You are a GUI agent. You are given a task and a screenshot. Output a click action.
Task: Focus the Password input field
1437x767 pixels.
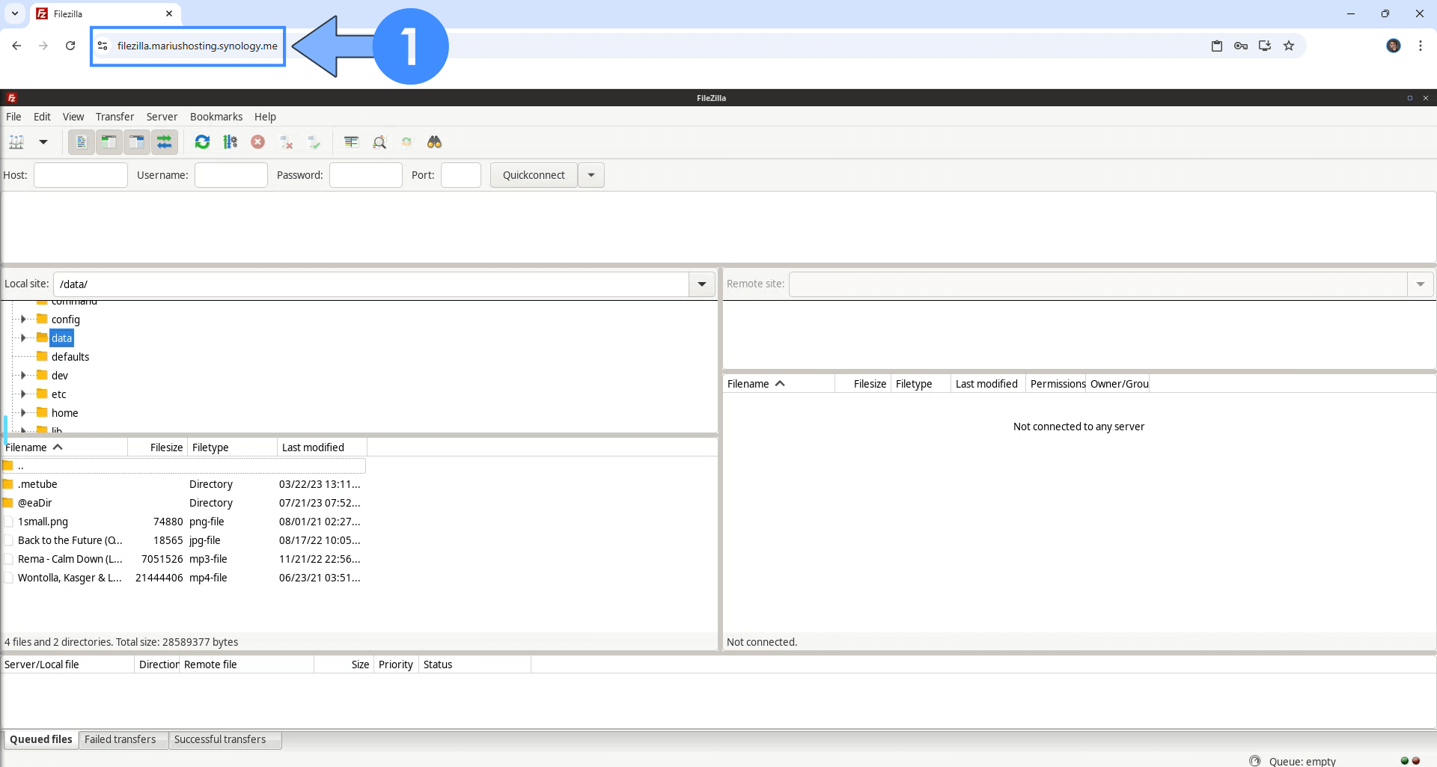(x=366, y=175)
